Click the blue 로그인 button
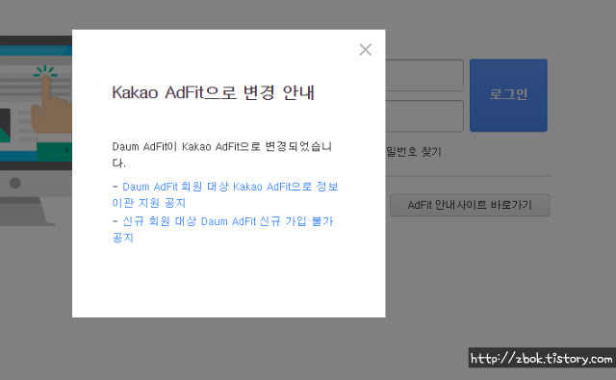Viewport: 616px width, 380px height. (508, 95)
